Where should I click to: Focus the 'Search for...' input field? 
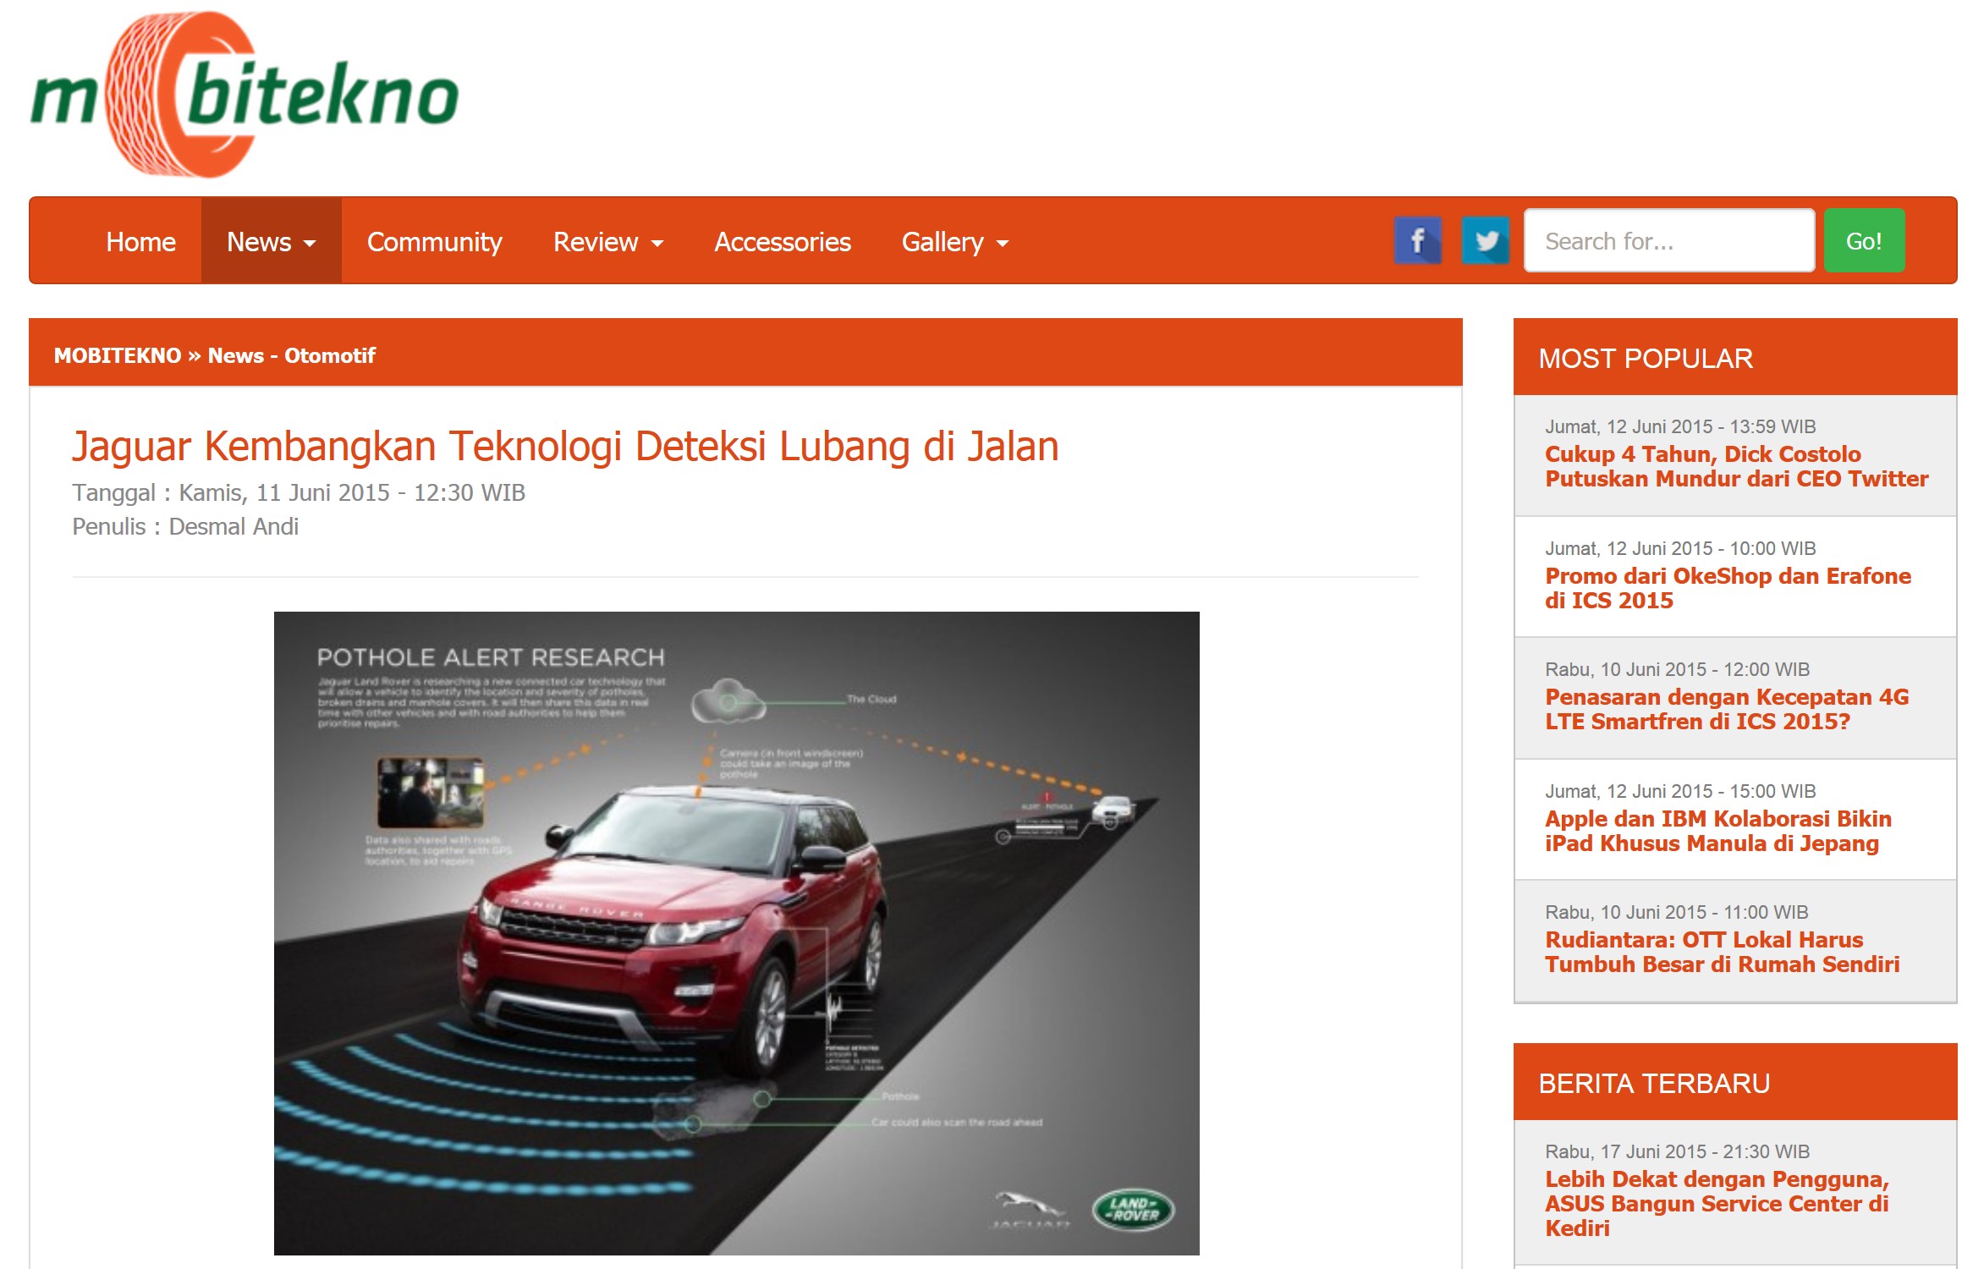tap(1669, 241)
